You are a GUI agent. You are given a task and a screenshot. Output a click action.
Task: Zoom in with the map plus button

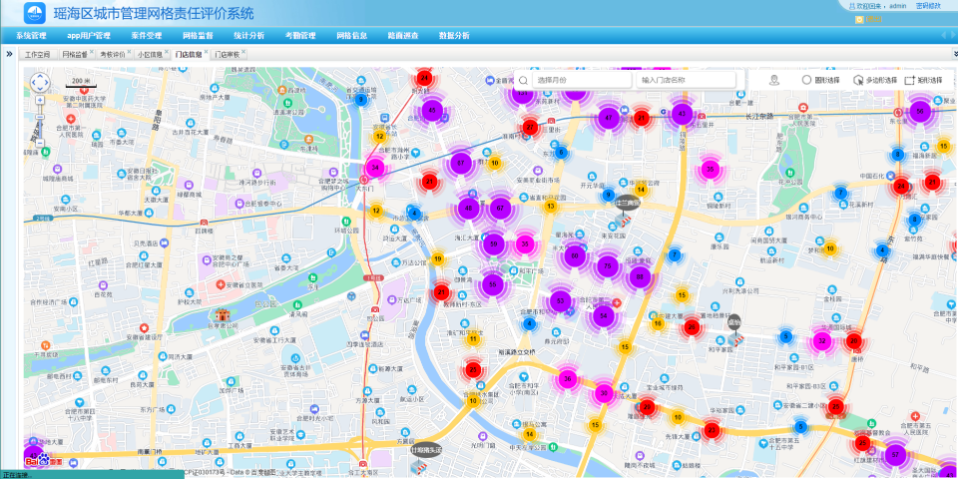point(40,101)
